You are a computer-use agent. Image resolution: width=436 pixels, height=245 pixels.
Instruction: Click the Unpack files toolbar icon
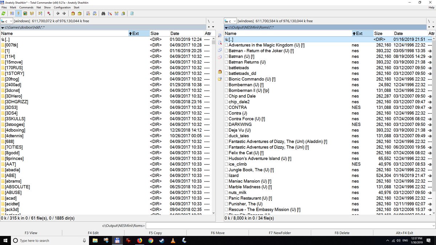[79, 13]
